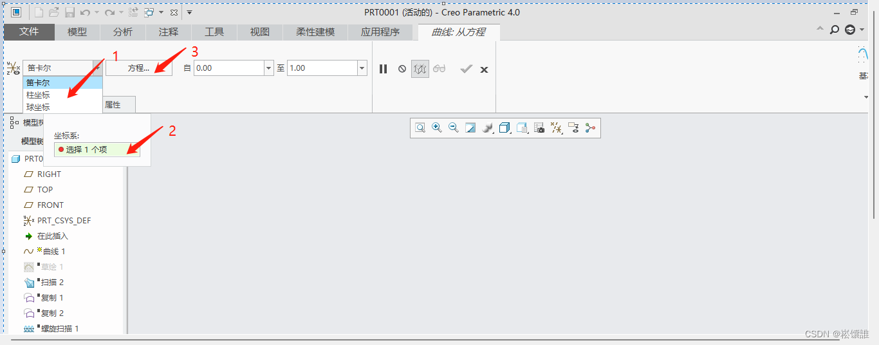Cancel the curve feature with X

485,70
